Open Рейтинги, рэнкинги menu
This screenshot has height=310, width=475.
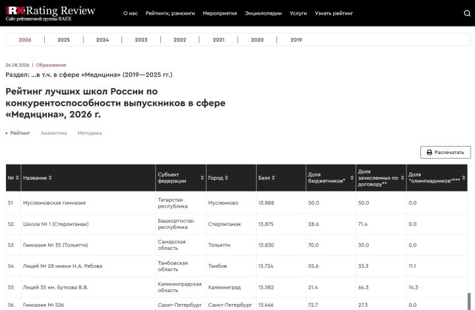[170, 13]
